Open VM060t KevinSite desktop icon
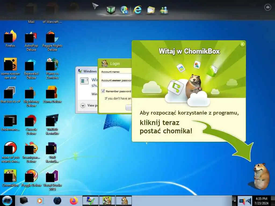Screen dimensions: 275x206 click(52, 125)
